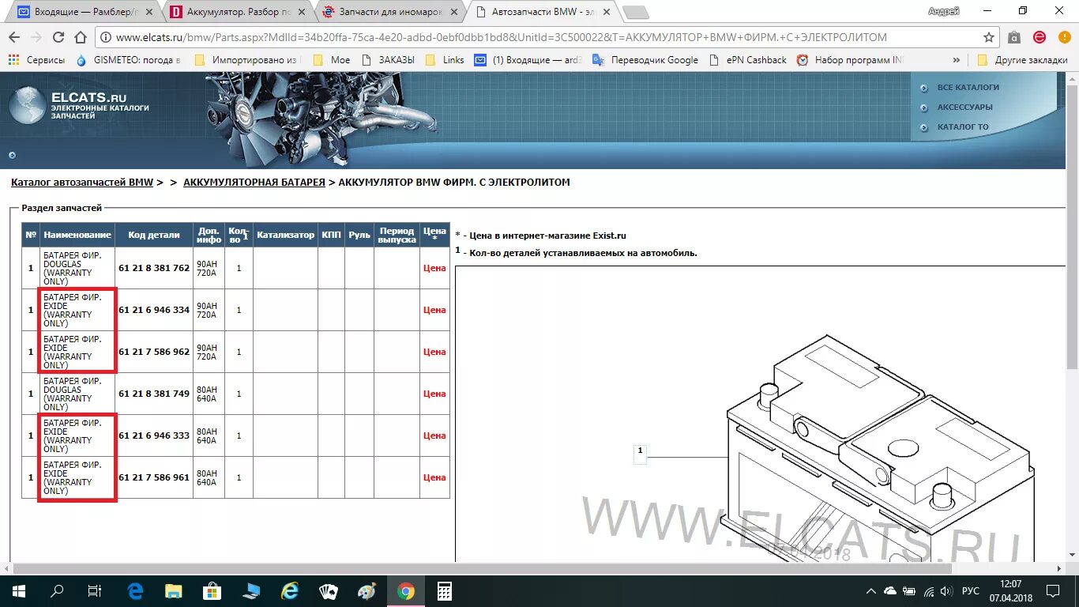Open the Windows Start menu
The height and width of the screenshot is (607, 1079).
[19, 591]
